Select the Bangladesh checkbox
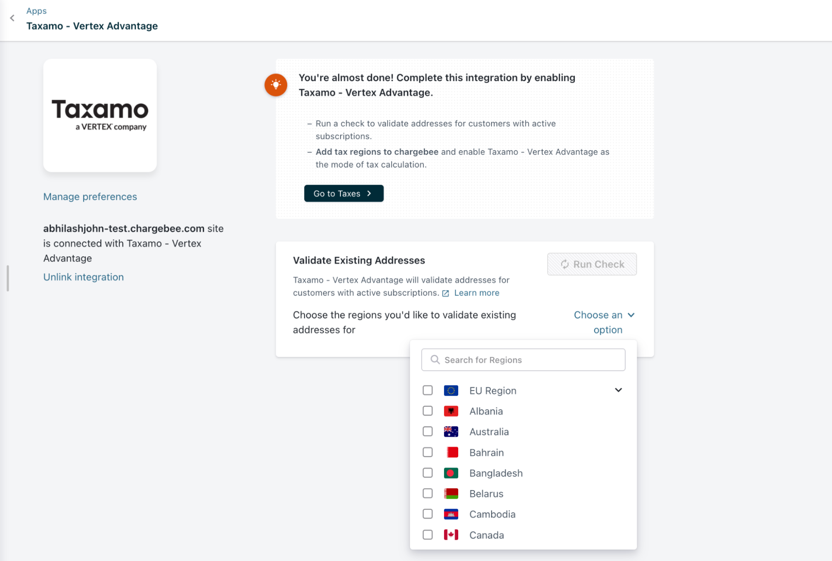 (x=427, y=473)
